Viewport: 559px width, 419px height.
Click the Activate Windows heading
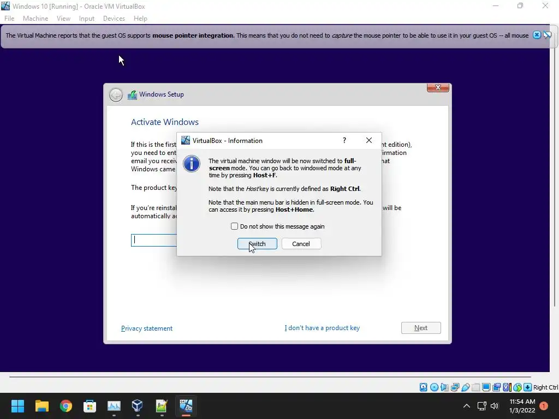(x=165, y=122)
